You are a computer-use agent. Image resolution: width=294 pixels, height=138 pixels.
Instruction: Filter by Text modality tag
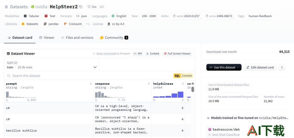pos(50,16)
